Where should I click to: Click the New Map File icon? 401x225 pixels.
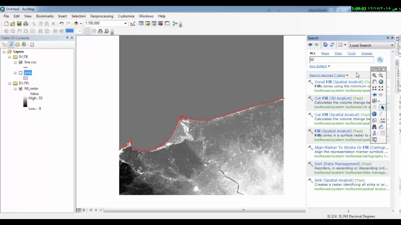(x=6, y=23)
